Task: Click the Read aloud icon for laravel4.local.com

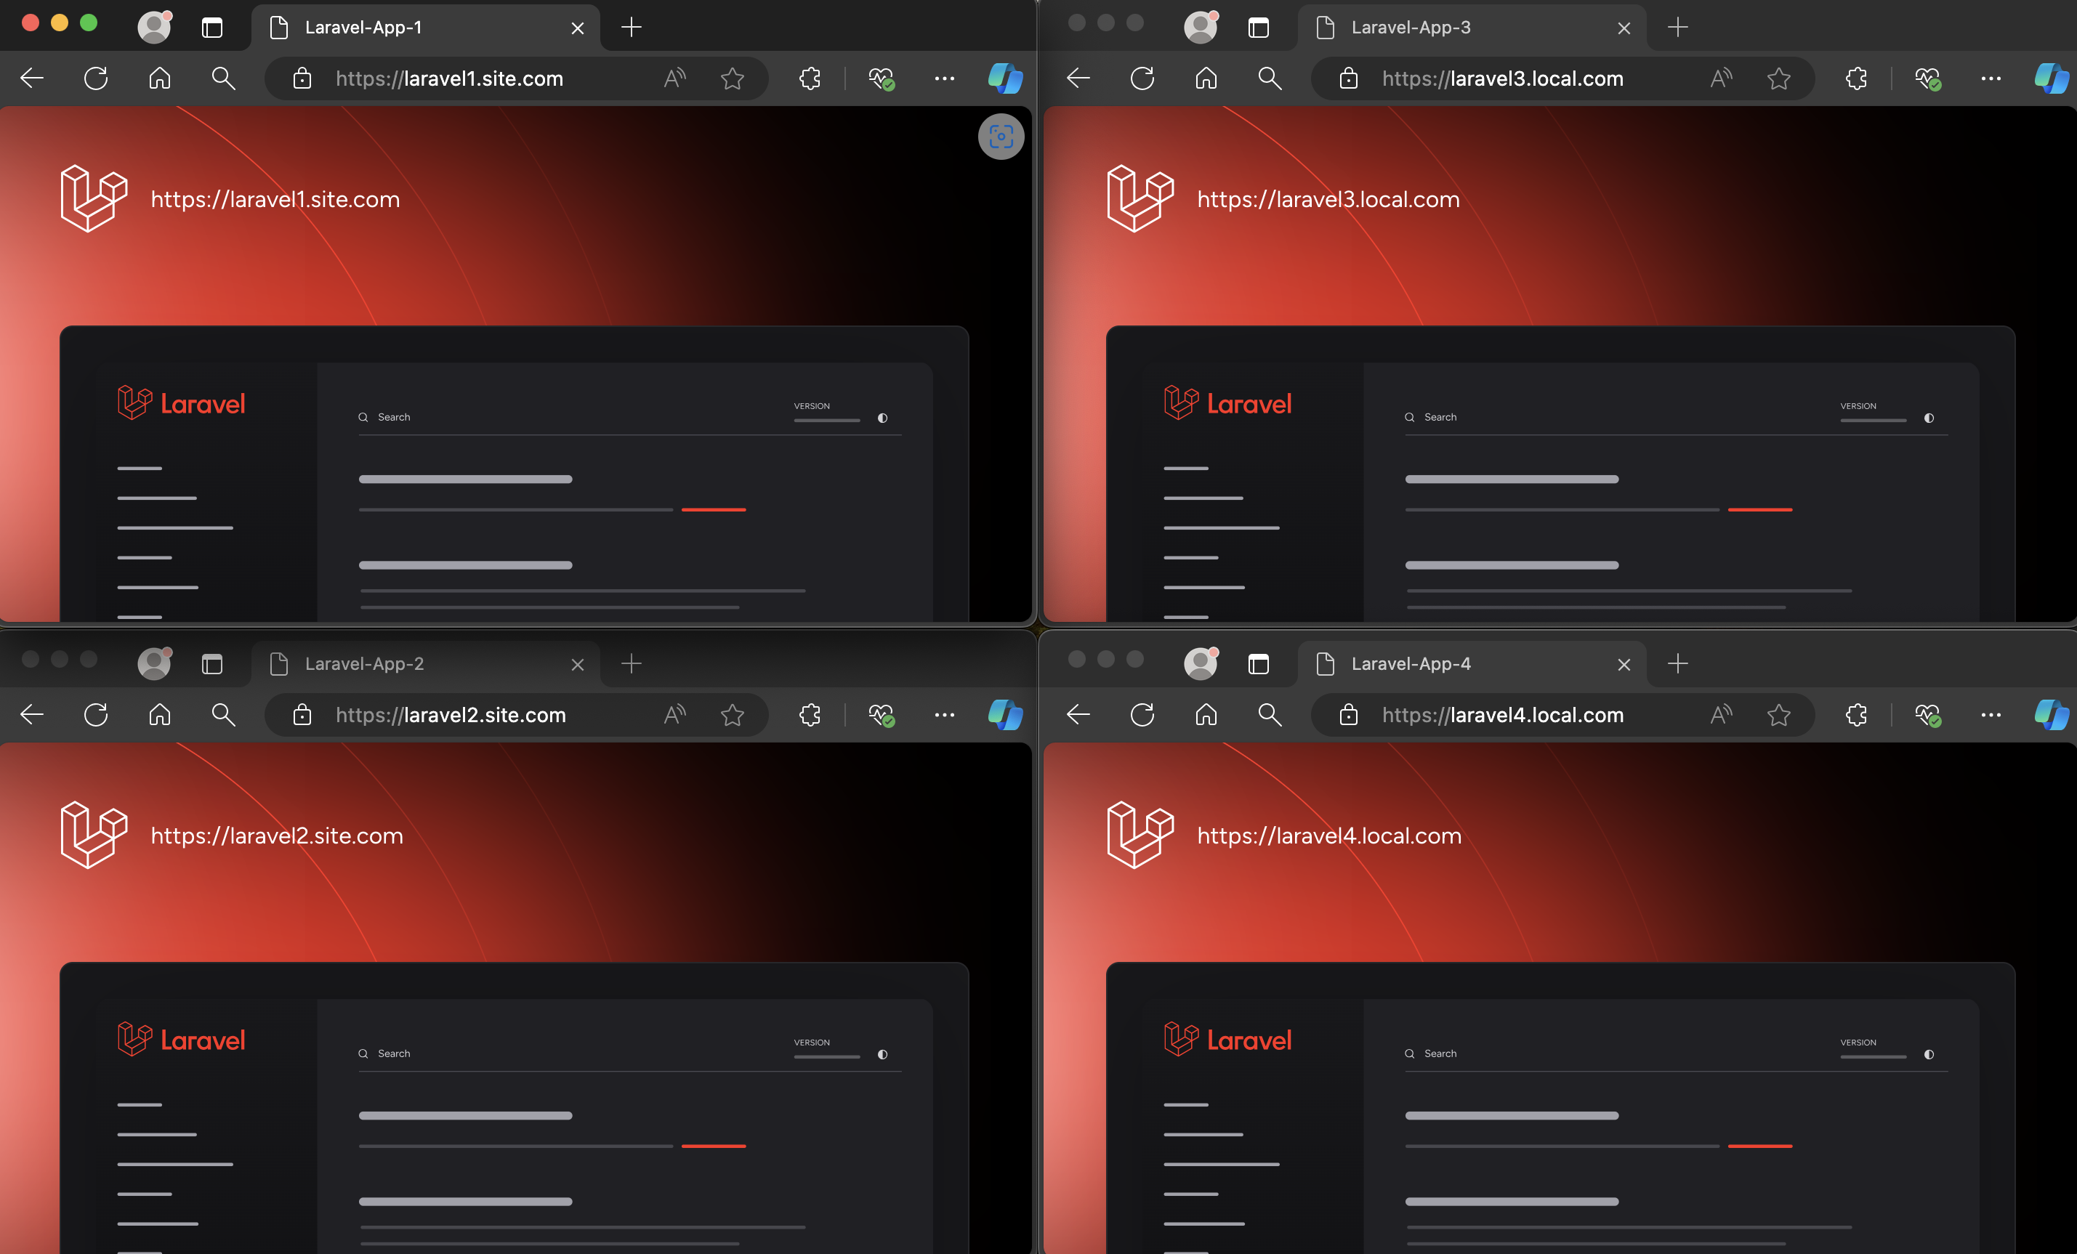Action: [1720, 715]
